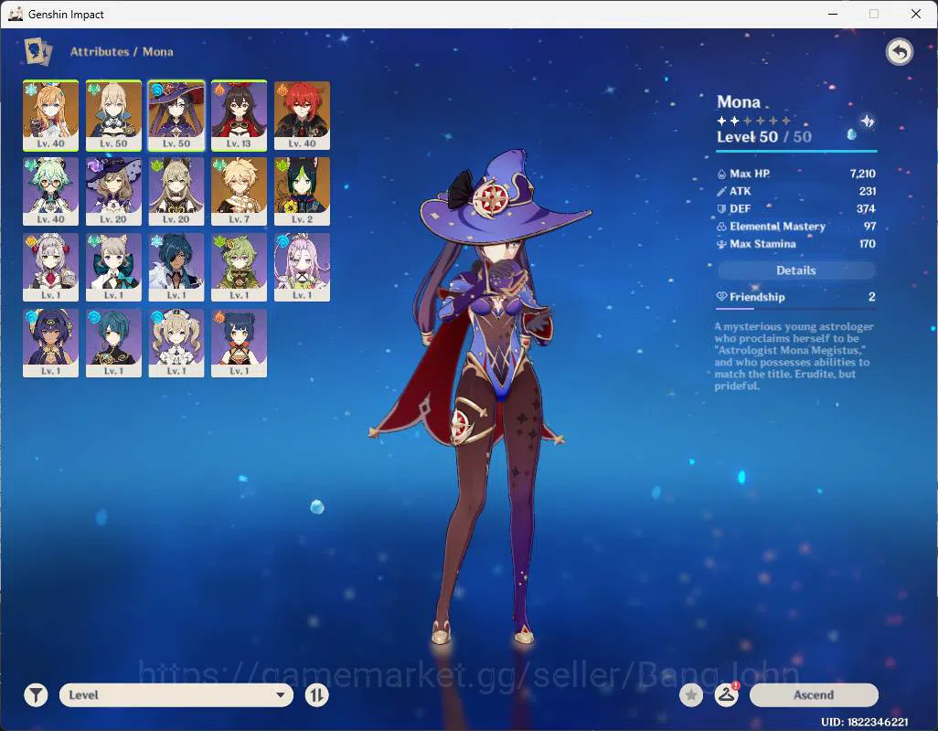Click the Genshin Impact title bar icon

tap(15, 14)
